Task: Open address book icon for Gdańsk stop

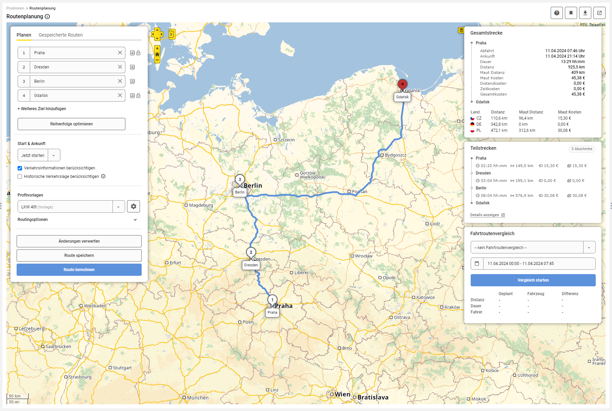Action: tap(132, 96)
